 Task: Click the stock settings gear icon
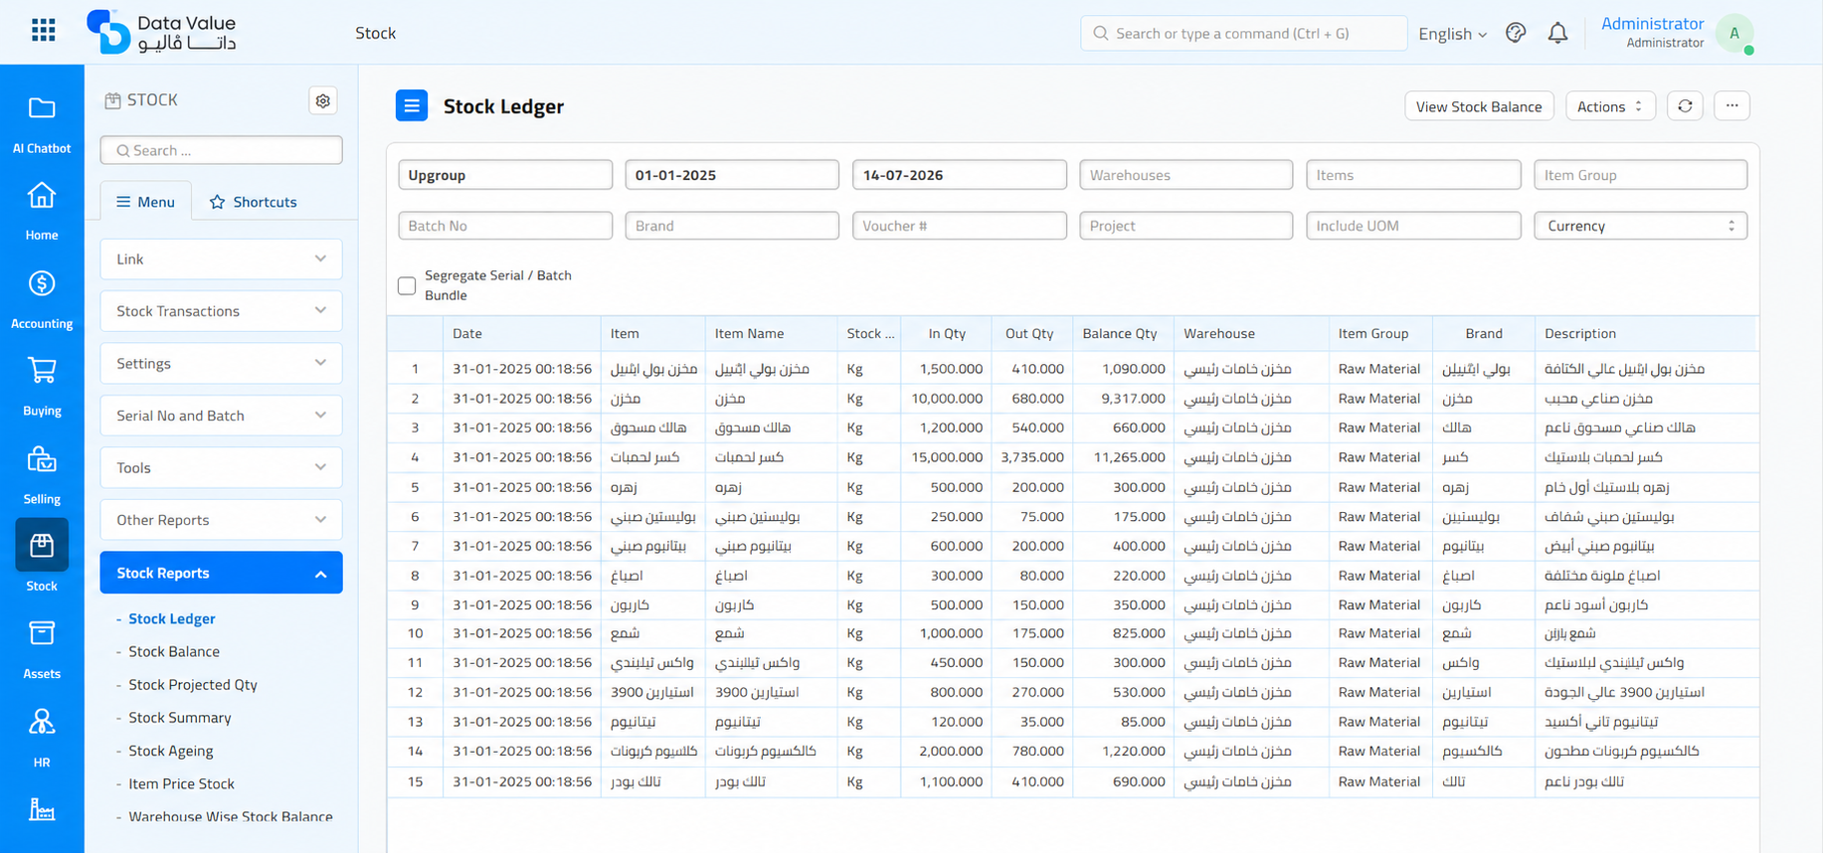(322, 100)
